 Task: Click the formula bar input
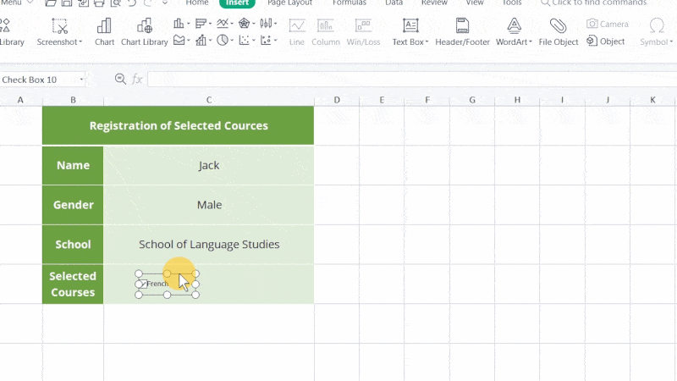tap(412, 80)
